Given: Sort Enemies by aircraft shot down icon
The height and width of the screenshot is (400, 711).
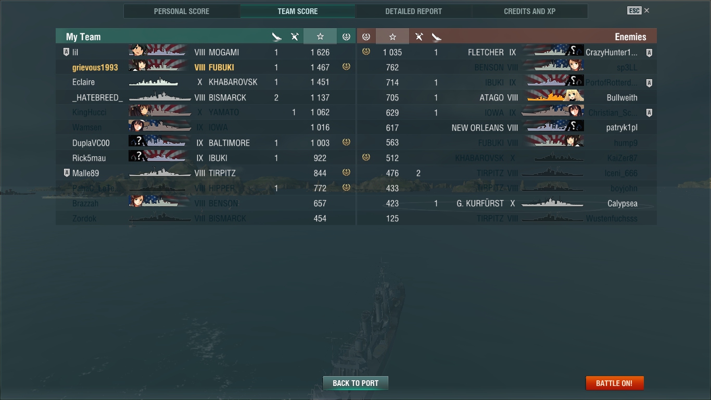Looking at the screenshot, I should pos(418,36).
